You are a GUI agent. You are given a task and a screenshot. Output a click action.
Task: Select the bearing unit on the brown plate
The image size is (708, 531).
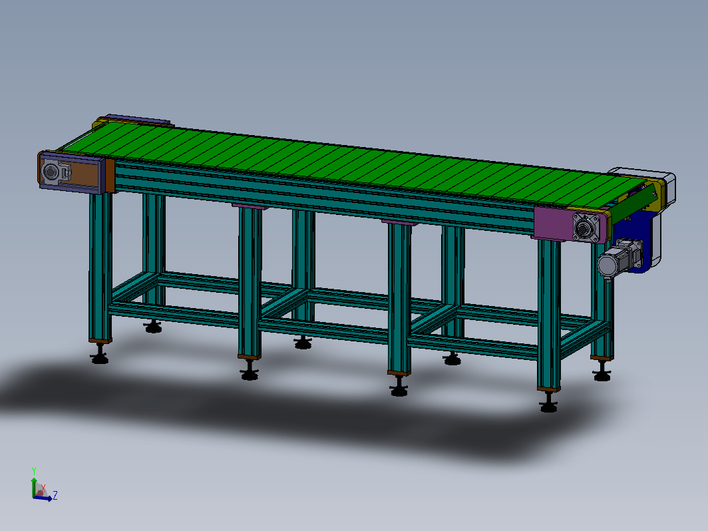[55, 172]
